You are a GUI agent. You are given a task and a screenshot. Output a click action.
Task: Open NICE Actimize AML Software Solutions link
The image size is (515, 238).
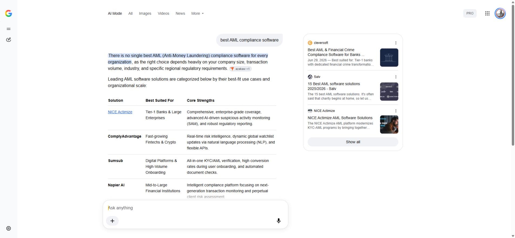click(x=340, y=118)
